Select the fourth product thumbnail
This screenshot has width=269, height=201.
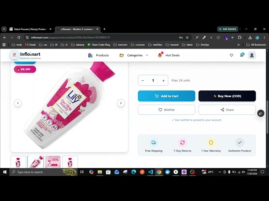(70, 162)
